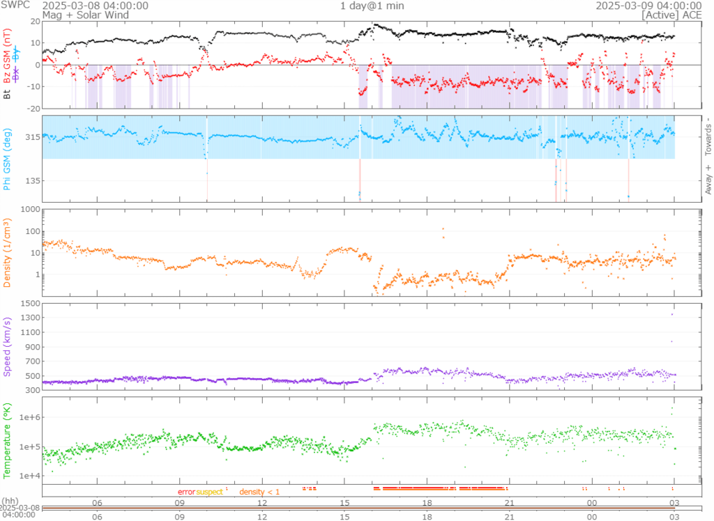This screenshot has height=521, width=714.
Task: Click the 315 tick on the Phi axis
Action: (x=33, y=137)
